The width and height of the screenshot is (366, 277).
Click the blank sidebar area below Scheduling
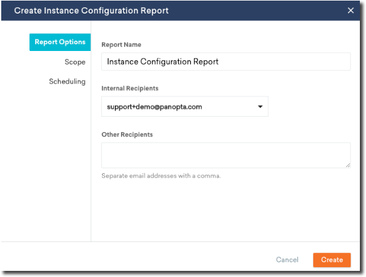coord(46,163)
